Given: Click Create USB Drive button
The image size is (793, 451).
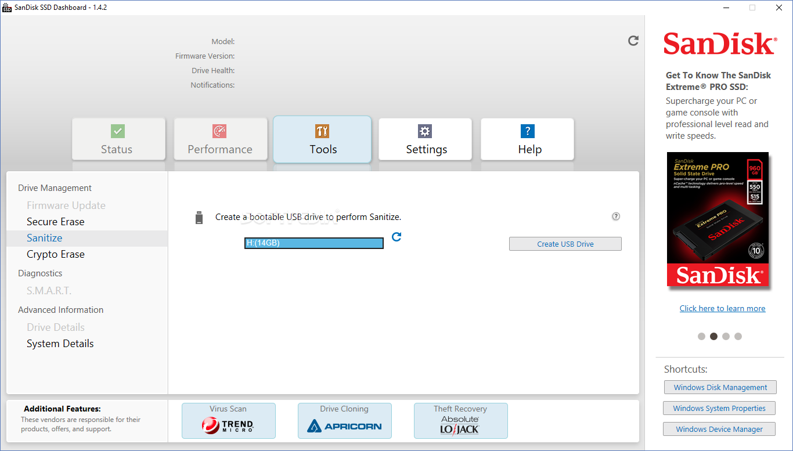Looking at the screenshot, I should tap(565, 244).
